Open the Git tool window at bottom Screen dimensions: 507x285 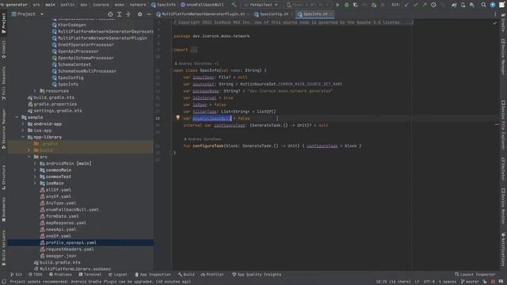pos(16,275)
